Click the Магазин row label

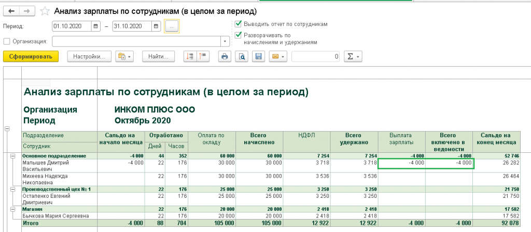coord(32,210)
